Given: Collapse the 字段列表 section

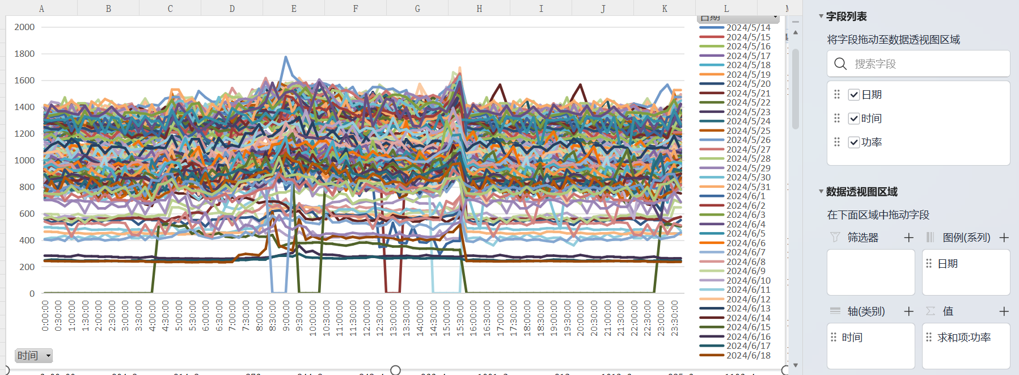Looking at the screenshot, I should 821,16.
